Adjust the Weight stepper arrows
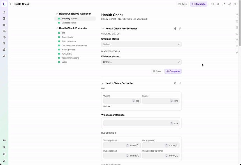 134,101
